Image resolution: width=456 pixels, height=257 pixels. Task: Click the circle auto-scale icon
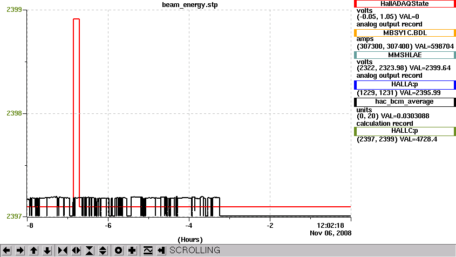119,251
